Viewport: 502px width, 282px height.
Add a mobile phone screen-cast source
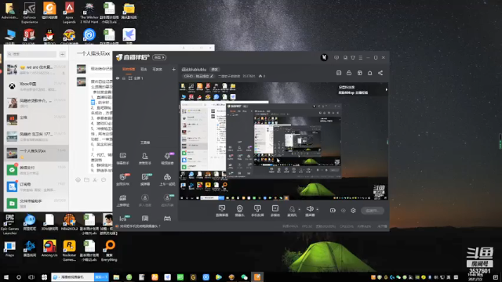[257, 211]
